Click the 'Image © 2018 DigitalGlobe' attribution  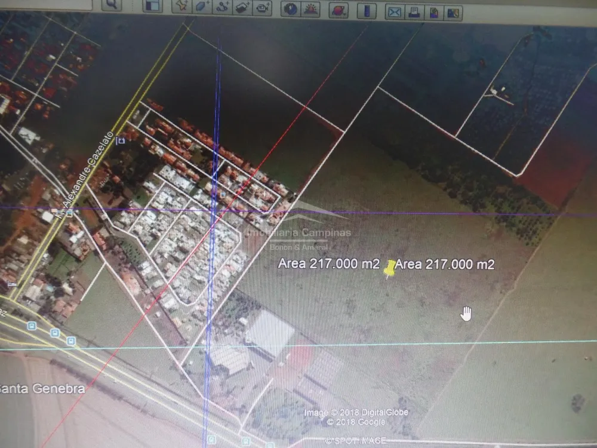click(x=356, y=412)
